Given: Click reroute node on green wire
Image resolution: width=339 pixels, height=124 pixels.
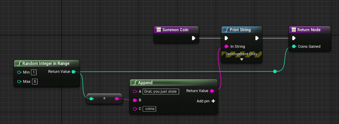Looking at the screenshot, I should pos(275,71).
